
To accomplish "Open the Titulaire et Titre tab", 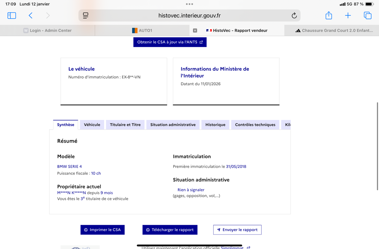I will pyautogui.click(x=125, y=125).
